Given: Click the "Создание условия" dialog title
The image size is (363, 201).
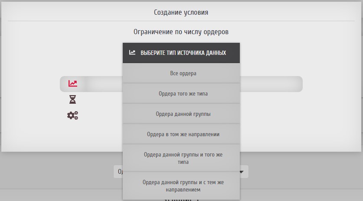Looking at the screenshot, I should [181, 12].
